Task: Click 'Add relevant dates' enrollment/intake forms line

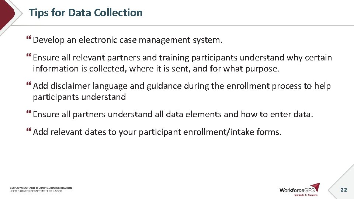Action: 157,132
